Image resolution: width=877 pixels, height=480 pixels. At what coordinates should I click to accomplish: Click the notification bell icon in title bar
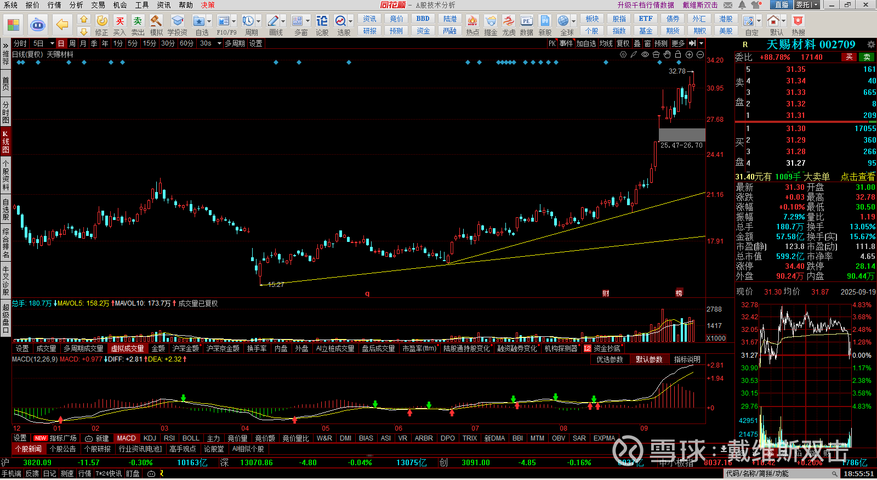[x=742, y=5]
